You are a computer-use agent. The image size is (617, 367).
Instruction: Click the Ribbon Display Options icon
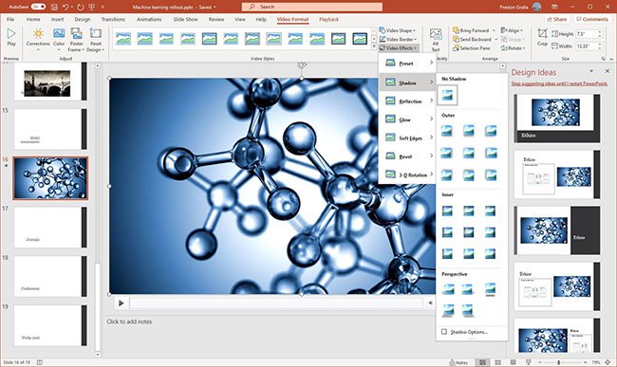(x=554, y=7)
